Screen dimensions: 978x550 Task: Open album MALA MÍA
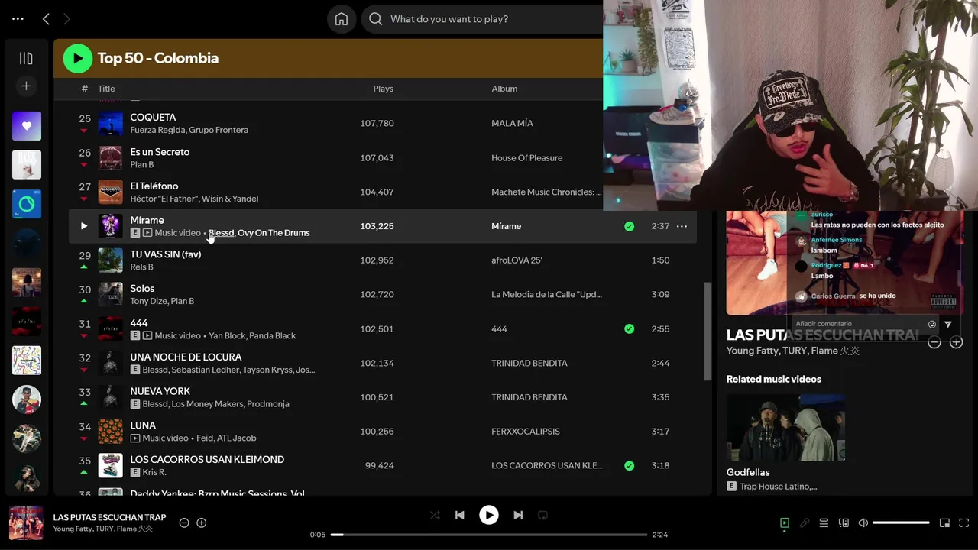click(512, 123)
